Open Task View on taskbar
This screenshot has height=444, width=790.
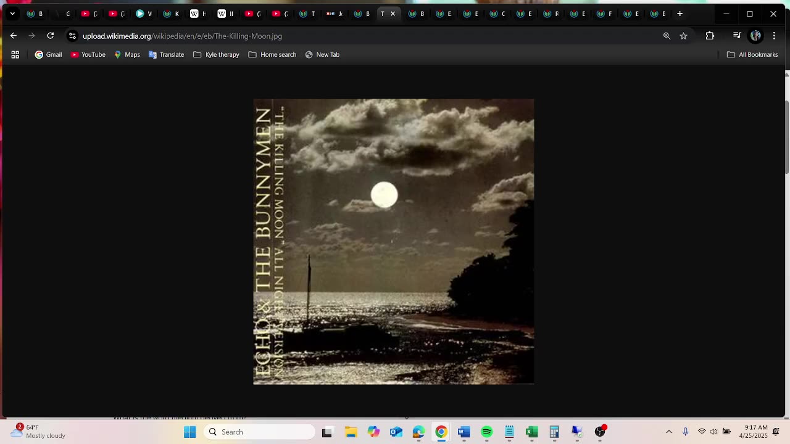point(327,432)
